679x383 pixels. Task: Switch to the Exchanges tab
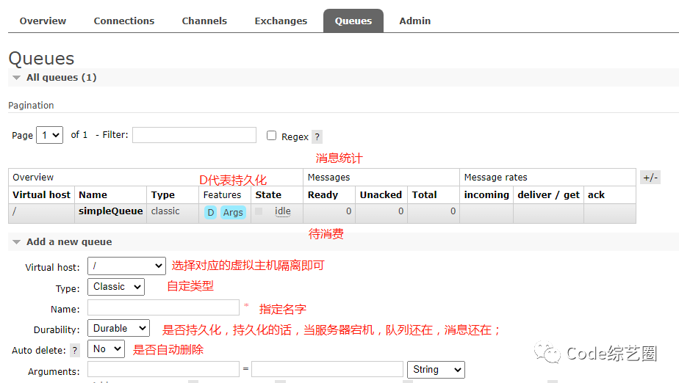point(281,21)
